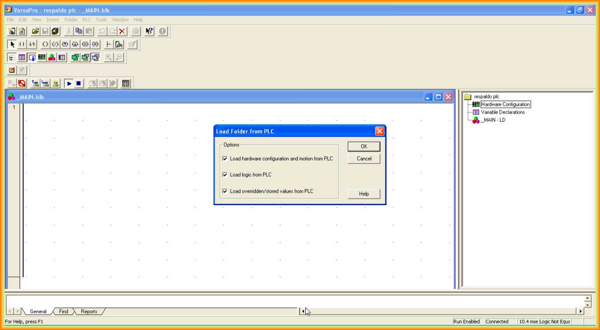
Task: Uncheck Load hardware configuration and motion
Action: tap(225, 159)
